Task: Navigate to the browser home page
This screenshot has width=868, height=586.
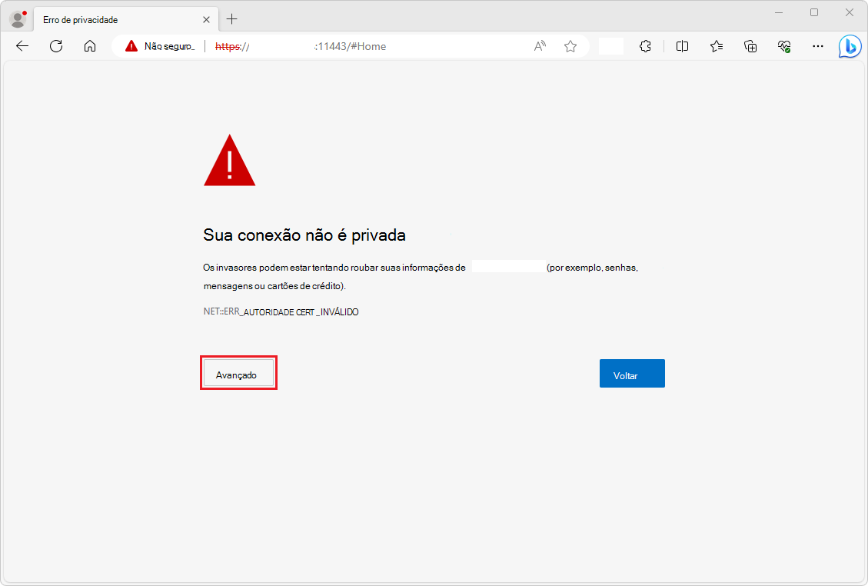Action: 90,46
